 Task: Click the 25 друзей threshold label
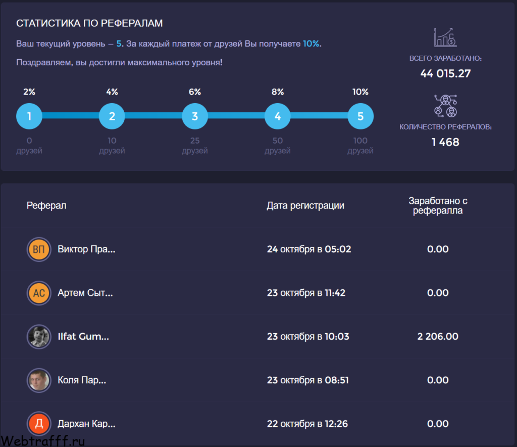point(195,146)
